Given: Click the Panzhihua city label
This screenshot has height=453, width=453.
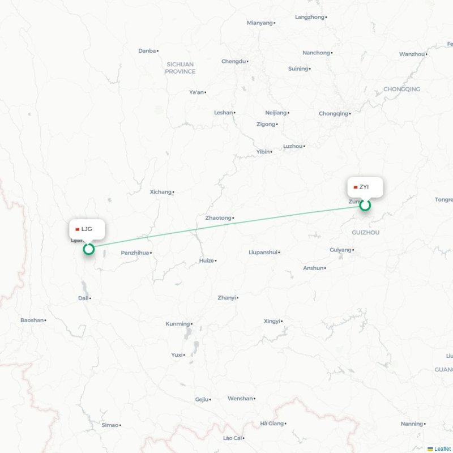Looking at the screenshot, I should tap(135, 253).
